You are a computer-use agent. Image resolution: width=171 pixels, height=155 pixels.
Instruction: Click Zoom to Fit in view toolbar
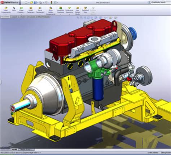click(x=78, y=18)
